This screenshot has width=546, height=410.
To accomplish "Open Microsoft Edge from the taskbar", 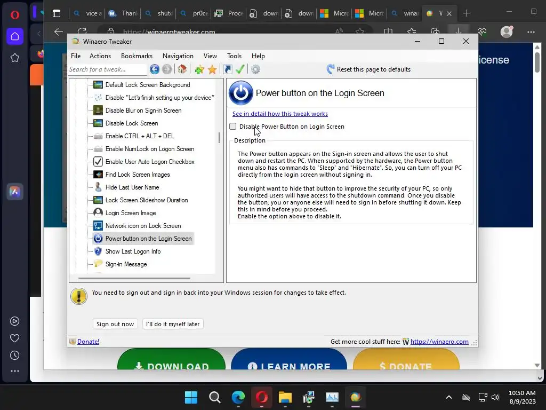I will [238, 397].
